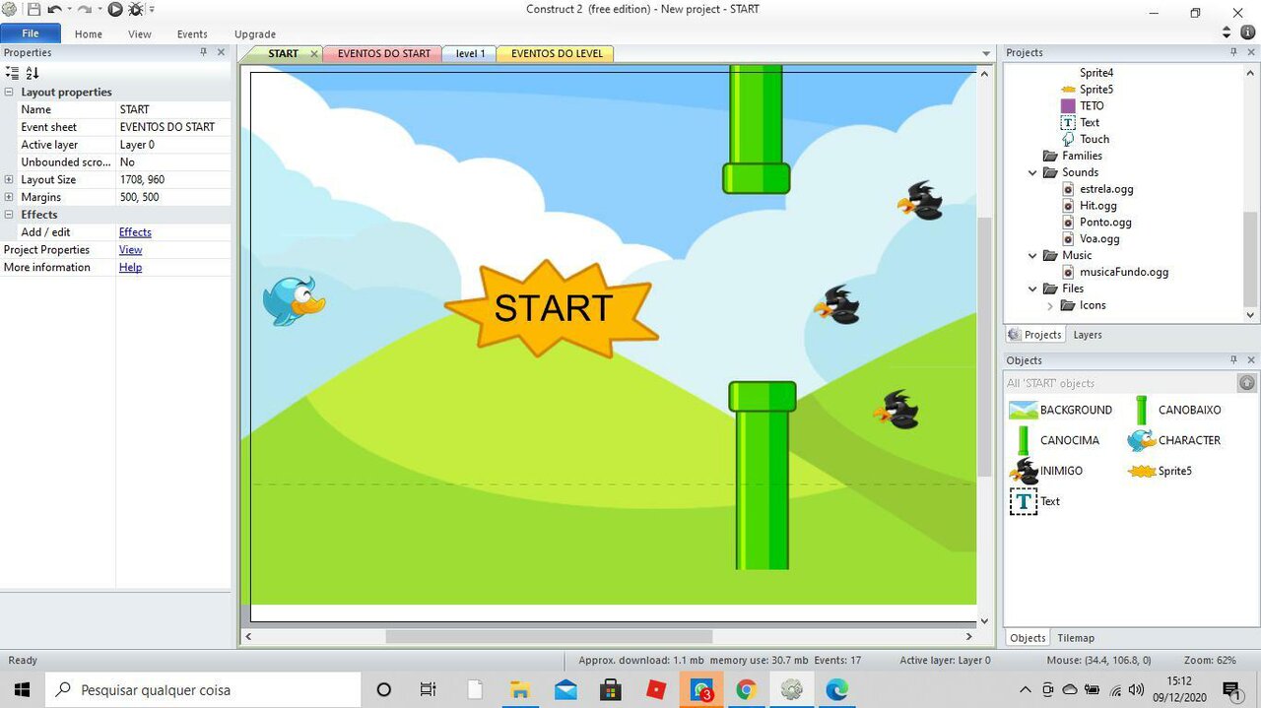Open the Customize Quick Access Toolbar dropdown
Viewport: 1261px width, 708px height.
152,10
